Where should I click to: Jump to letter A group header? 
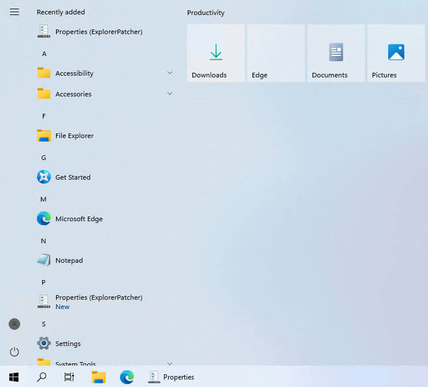click(x=44, y=54)
